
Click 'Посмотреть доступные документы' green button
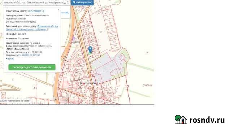[x=32, y=67]
